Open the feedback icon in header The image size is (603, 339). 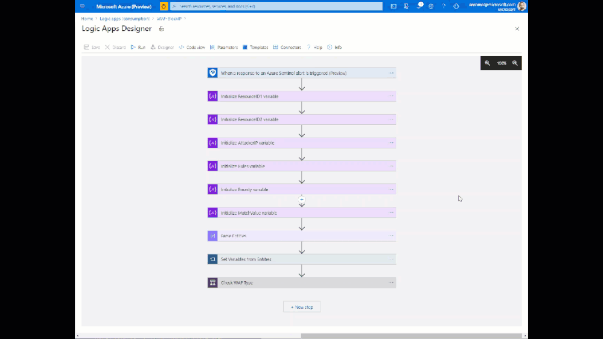(x=456, y=6)
